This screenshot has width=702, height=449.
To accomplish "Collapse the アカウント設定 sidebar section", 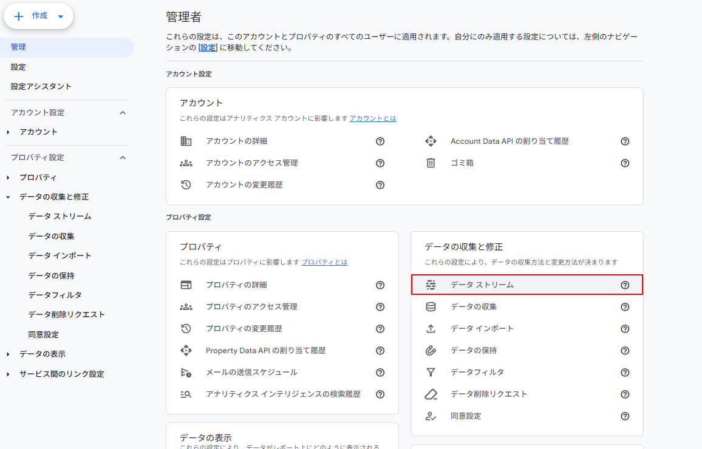I will click(x=123, y=112).
